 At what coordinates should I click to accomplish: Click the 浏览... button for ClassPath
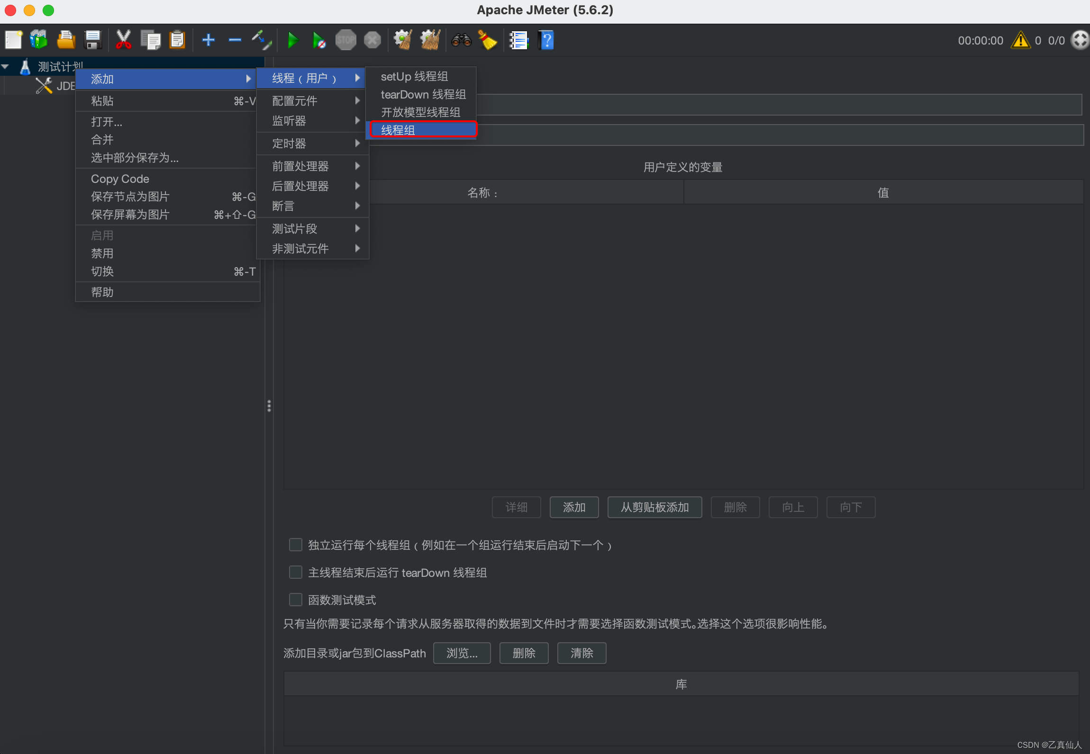[462, 653]
